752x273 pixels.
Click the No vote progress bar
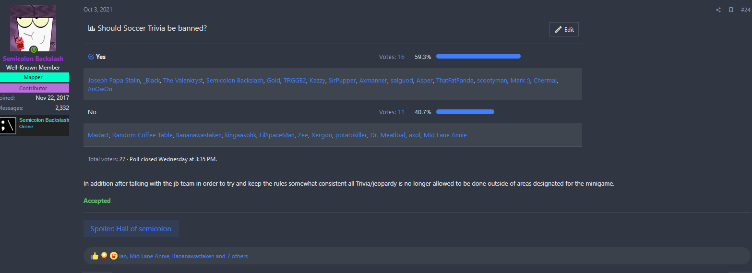pyautogui.click(x=465, y=112)
